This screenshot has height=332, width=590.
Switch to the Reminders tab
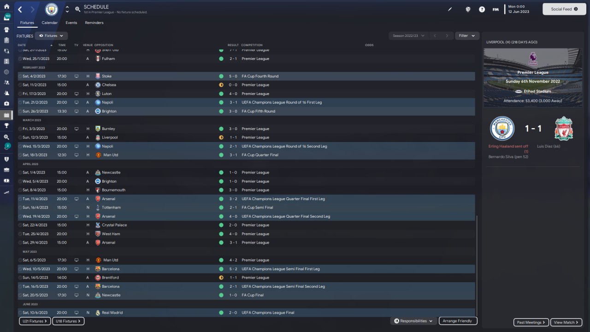[x=94, y=23]
